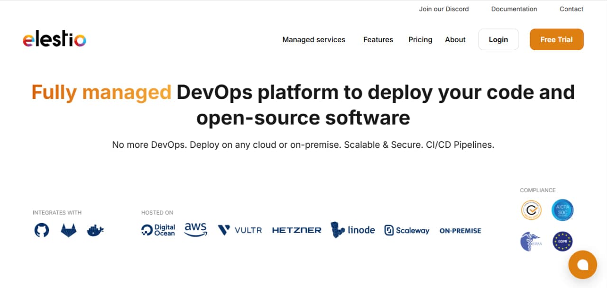Open the Features menu item
The width and height of the screenshot is (607, 288).
(x=378, y=40)
